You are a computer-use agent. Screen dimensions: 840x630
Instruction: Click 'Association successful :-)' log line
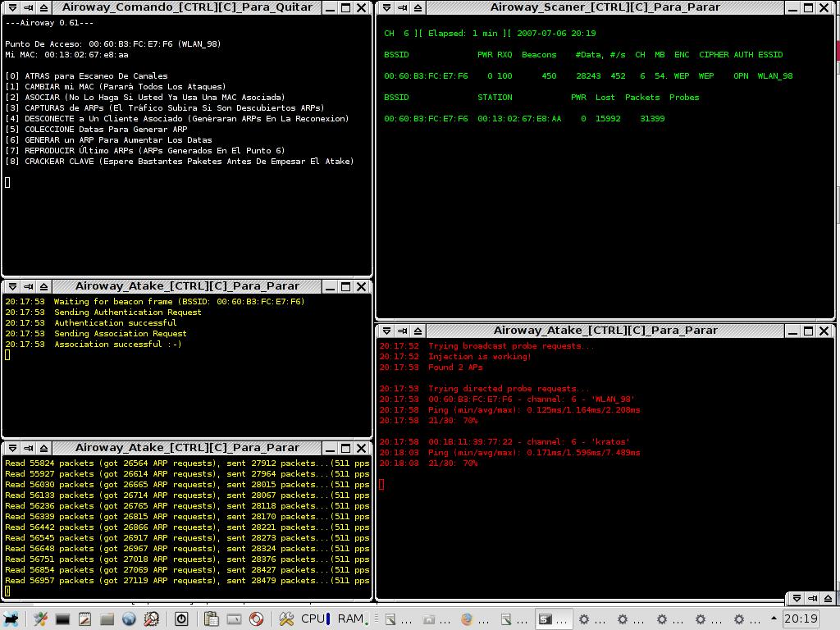tap(94, 344)
